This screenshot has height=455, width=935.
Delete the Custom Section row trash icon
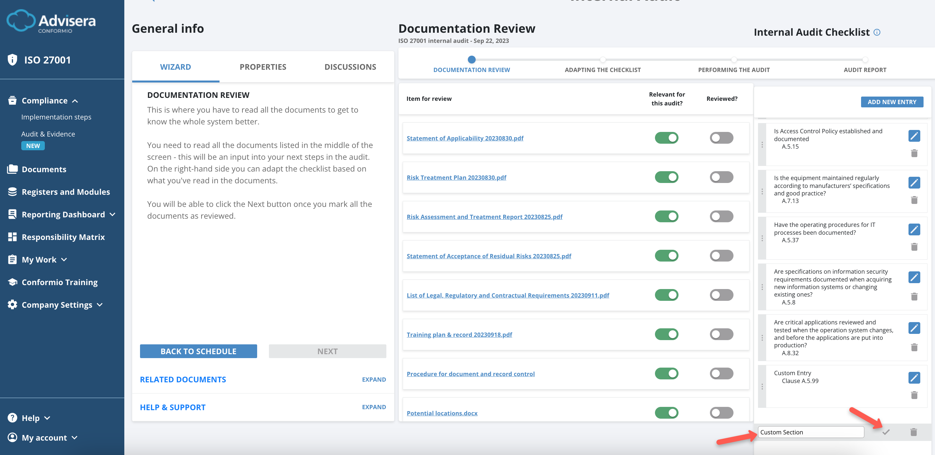(913, 432)
